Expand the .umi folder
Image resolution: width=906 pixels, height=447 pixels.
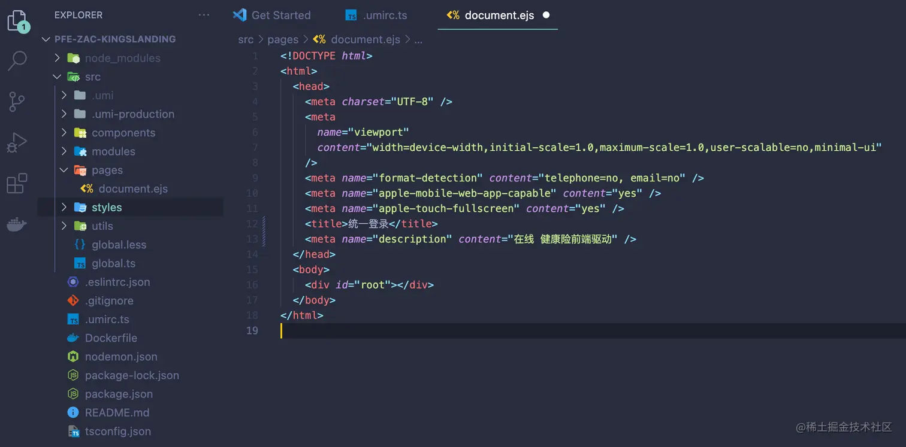(x=64, y=96)
